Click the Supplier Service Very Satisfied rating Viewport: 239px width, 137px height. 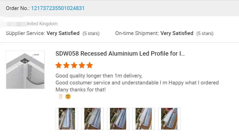point(63,33)
